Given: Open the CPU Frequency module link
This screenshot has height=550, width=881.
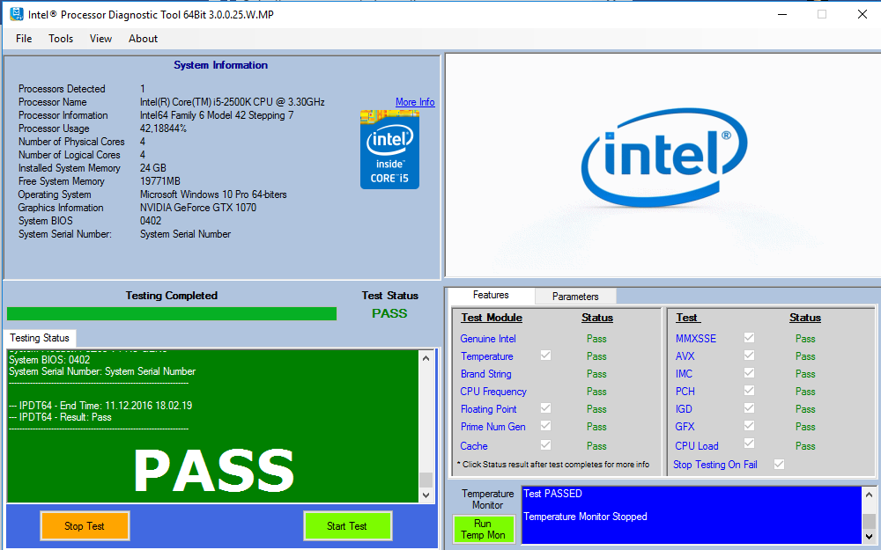Looking at the screenshot, I should [x=493, y=392].
